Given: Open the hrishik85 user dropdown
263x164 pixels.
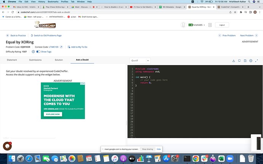Looking at the screenshot, I should point(197,25).
